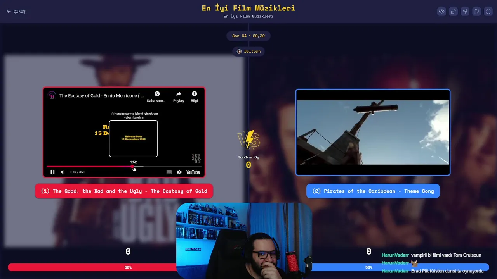The width and height of the screenshot is (497, 279).
Task: Pause the Ecstasy of Gold video
Action: click(52, 172)
